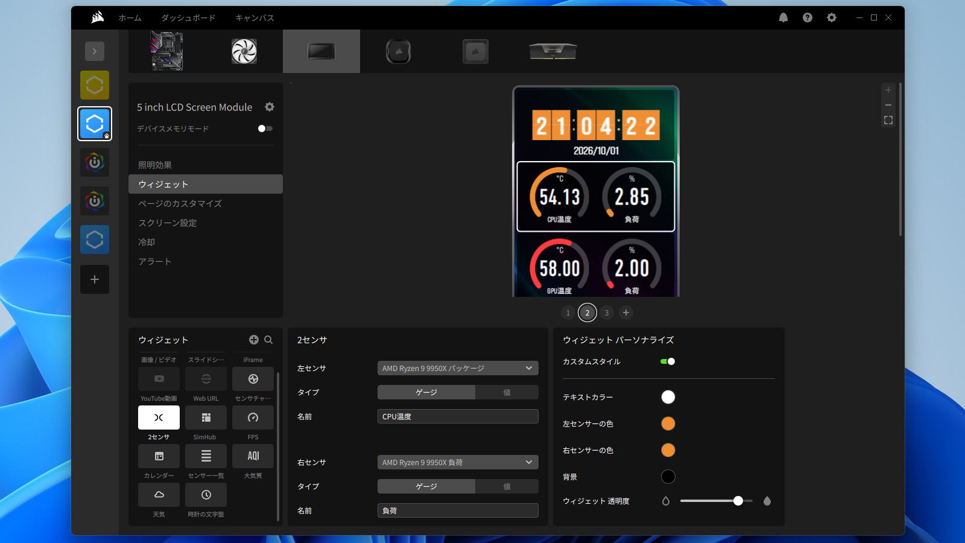Switch to screen page 3

pos(607,313)
